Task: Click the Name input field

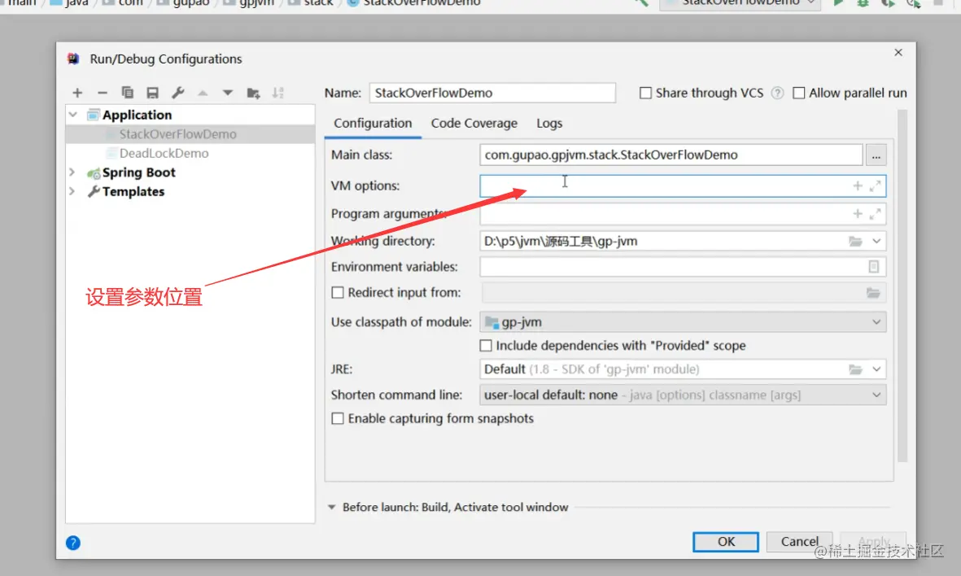Action: point(492,93)
